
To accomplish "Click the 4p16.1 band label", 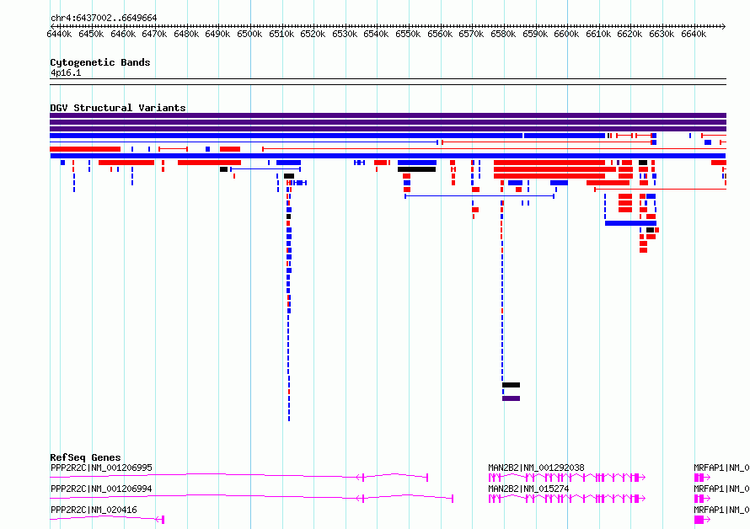I will pos(66,72).
